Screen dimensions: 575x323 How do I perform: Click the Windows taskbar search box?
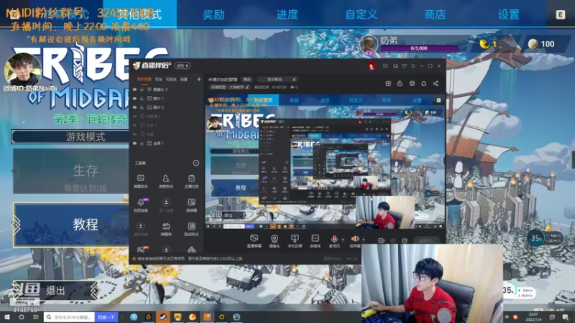69,317
